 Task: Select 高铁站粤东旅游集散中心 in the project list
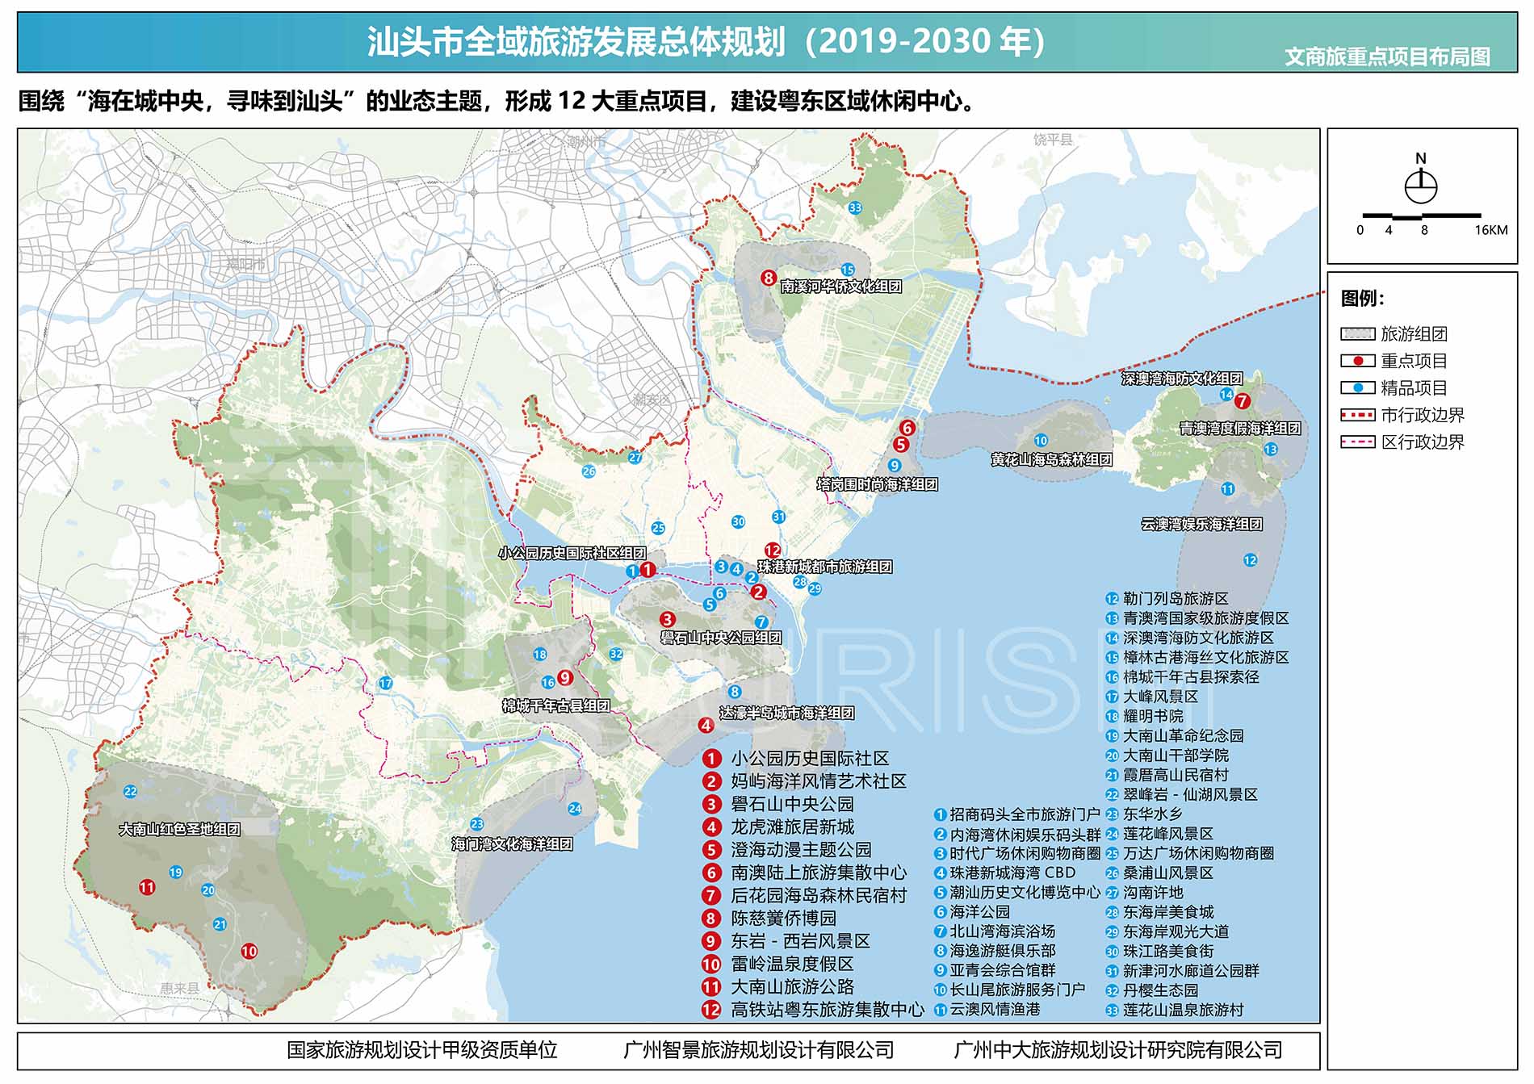[x=827, y=1010]
